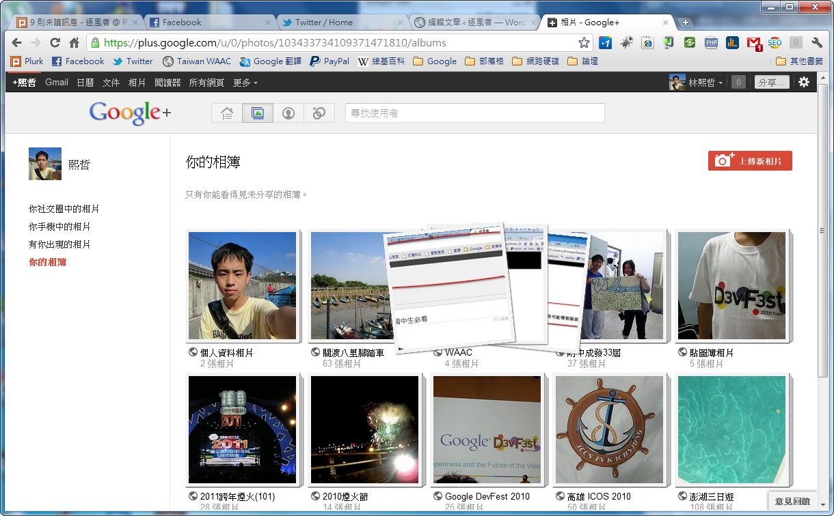The height and width of the screenshot is (516, 834).
Task: Open 其他書籤 bookmarks folder
Action: pyautogui.click(x=801, y=61)
